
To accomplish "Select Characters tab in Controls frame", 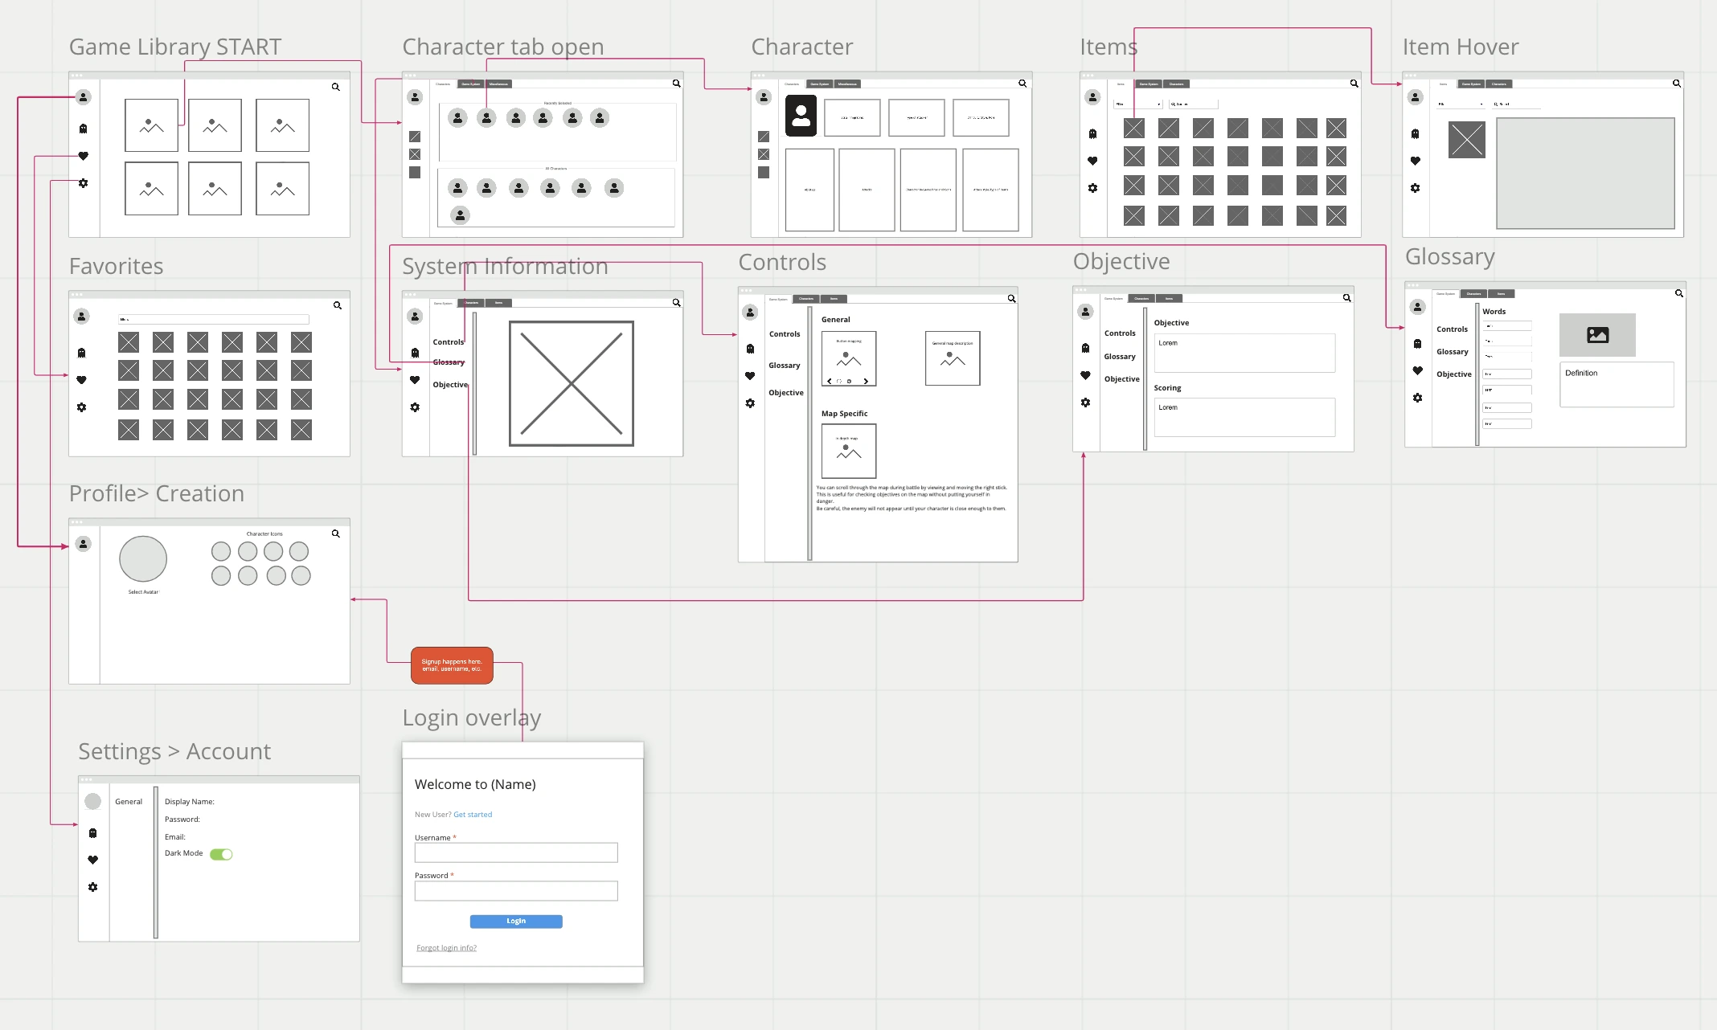I will (806, 299).
